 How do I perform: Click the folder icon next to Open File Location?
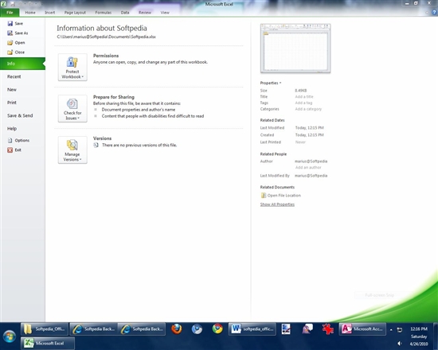[x=263, y=196]
